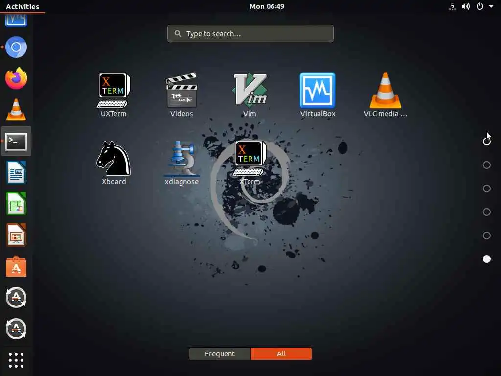The height and width of the screenshot is (376, 501).
Task: Open the clock showing Mon 06:49
Action: pos(267,6)
